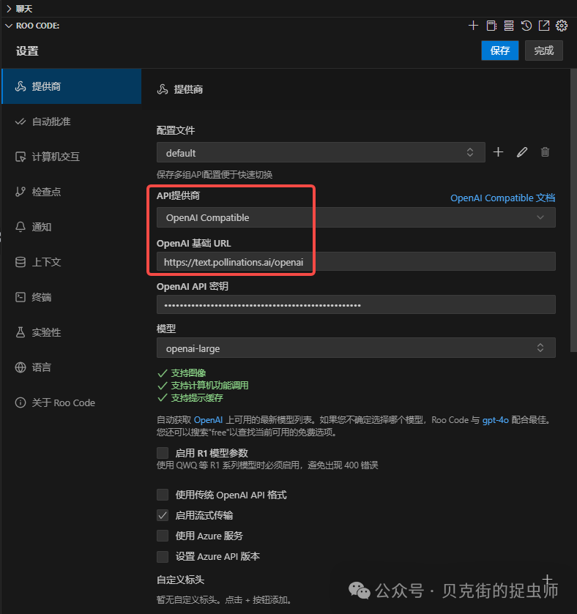Open the 关于 Roo Code tab
Image resolution: width=577 pixels, height=614 pixels.
point(72,403)
